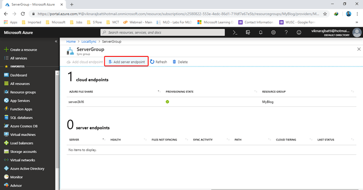Click the green provisioning state check icon
The image size is (363, 190).
pyautogui.click(x=167, y=102)
